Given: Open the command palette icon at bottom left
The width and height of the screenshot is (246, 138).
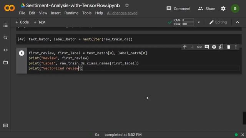Looking at the screenshot, I should coord(5,125).
